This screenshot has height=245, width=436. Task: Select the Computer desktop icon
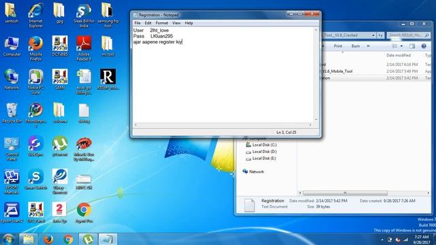[12, 46]
